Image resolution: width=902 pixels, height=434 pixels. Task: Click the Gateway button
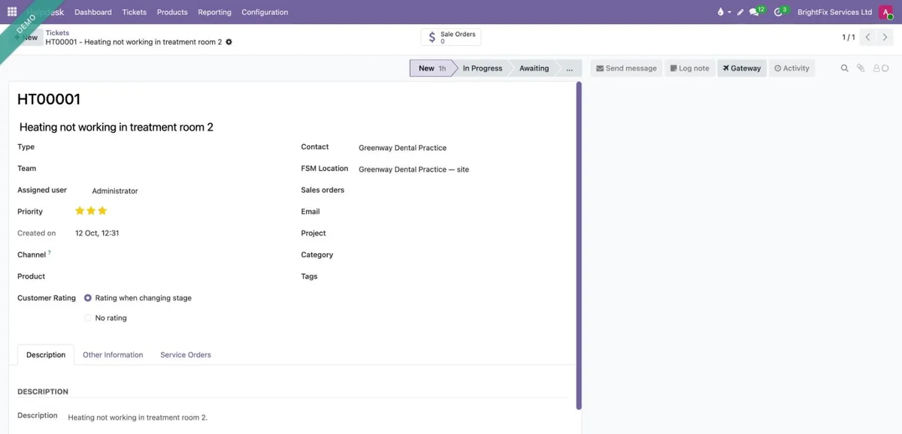point(742,68)
